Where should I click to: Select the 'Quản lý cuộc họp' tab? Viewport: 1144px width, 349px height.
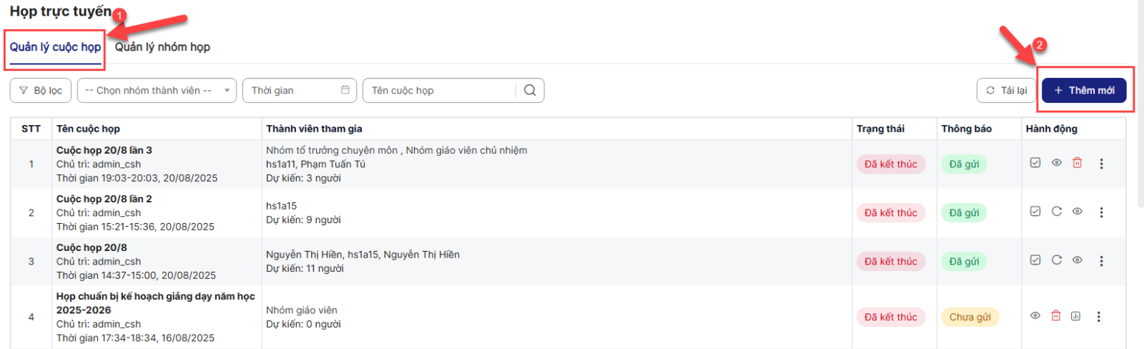[x=55, y=47]
